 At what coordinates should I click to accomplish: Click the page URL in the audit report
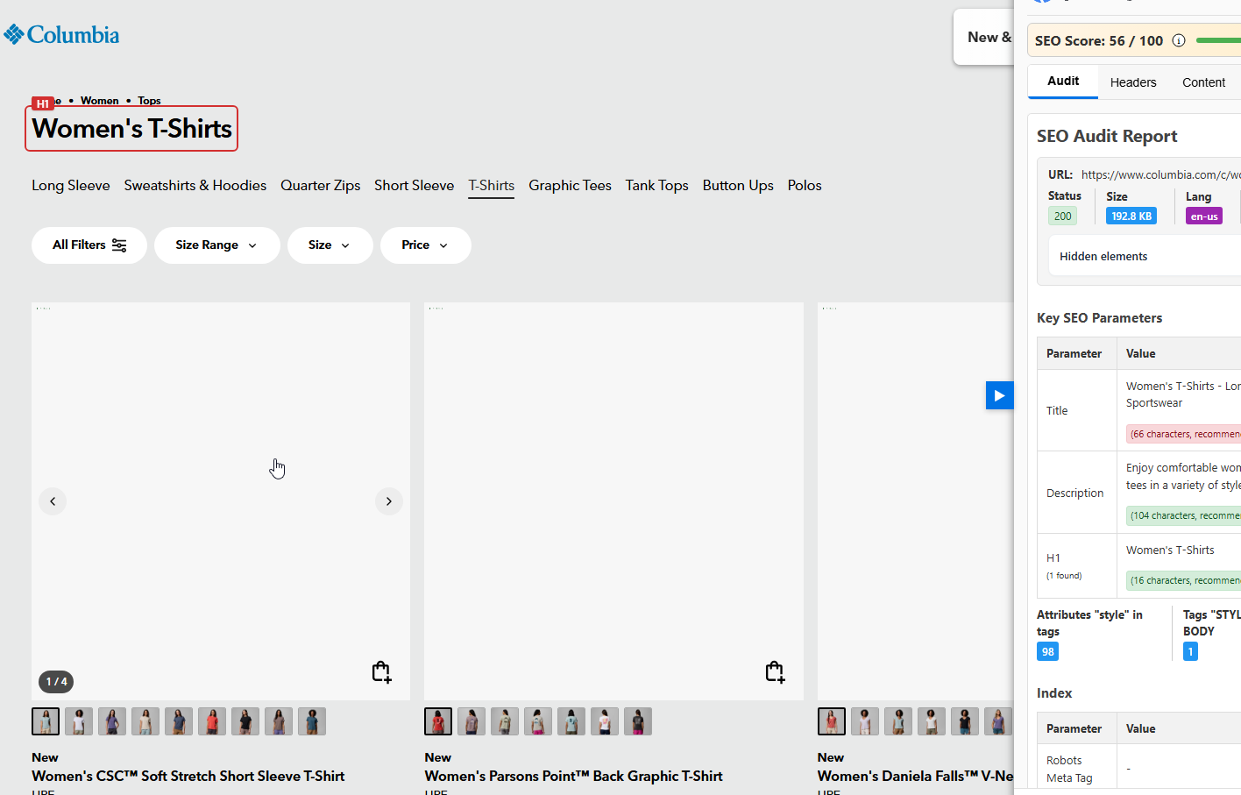coord(1161,174)
